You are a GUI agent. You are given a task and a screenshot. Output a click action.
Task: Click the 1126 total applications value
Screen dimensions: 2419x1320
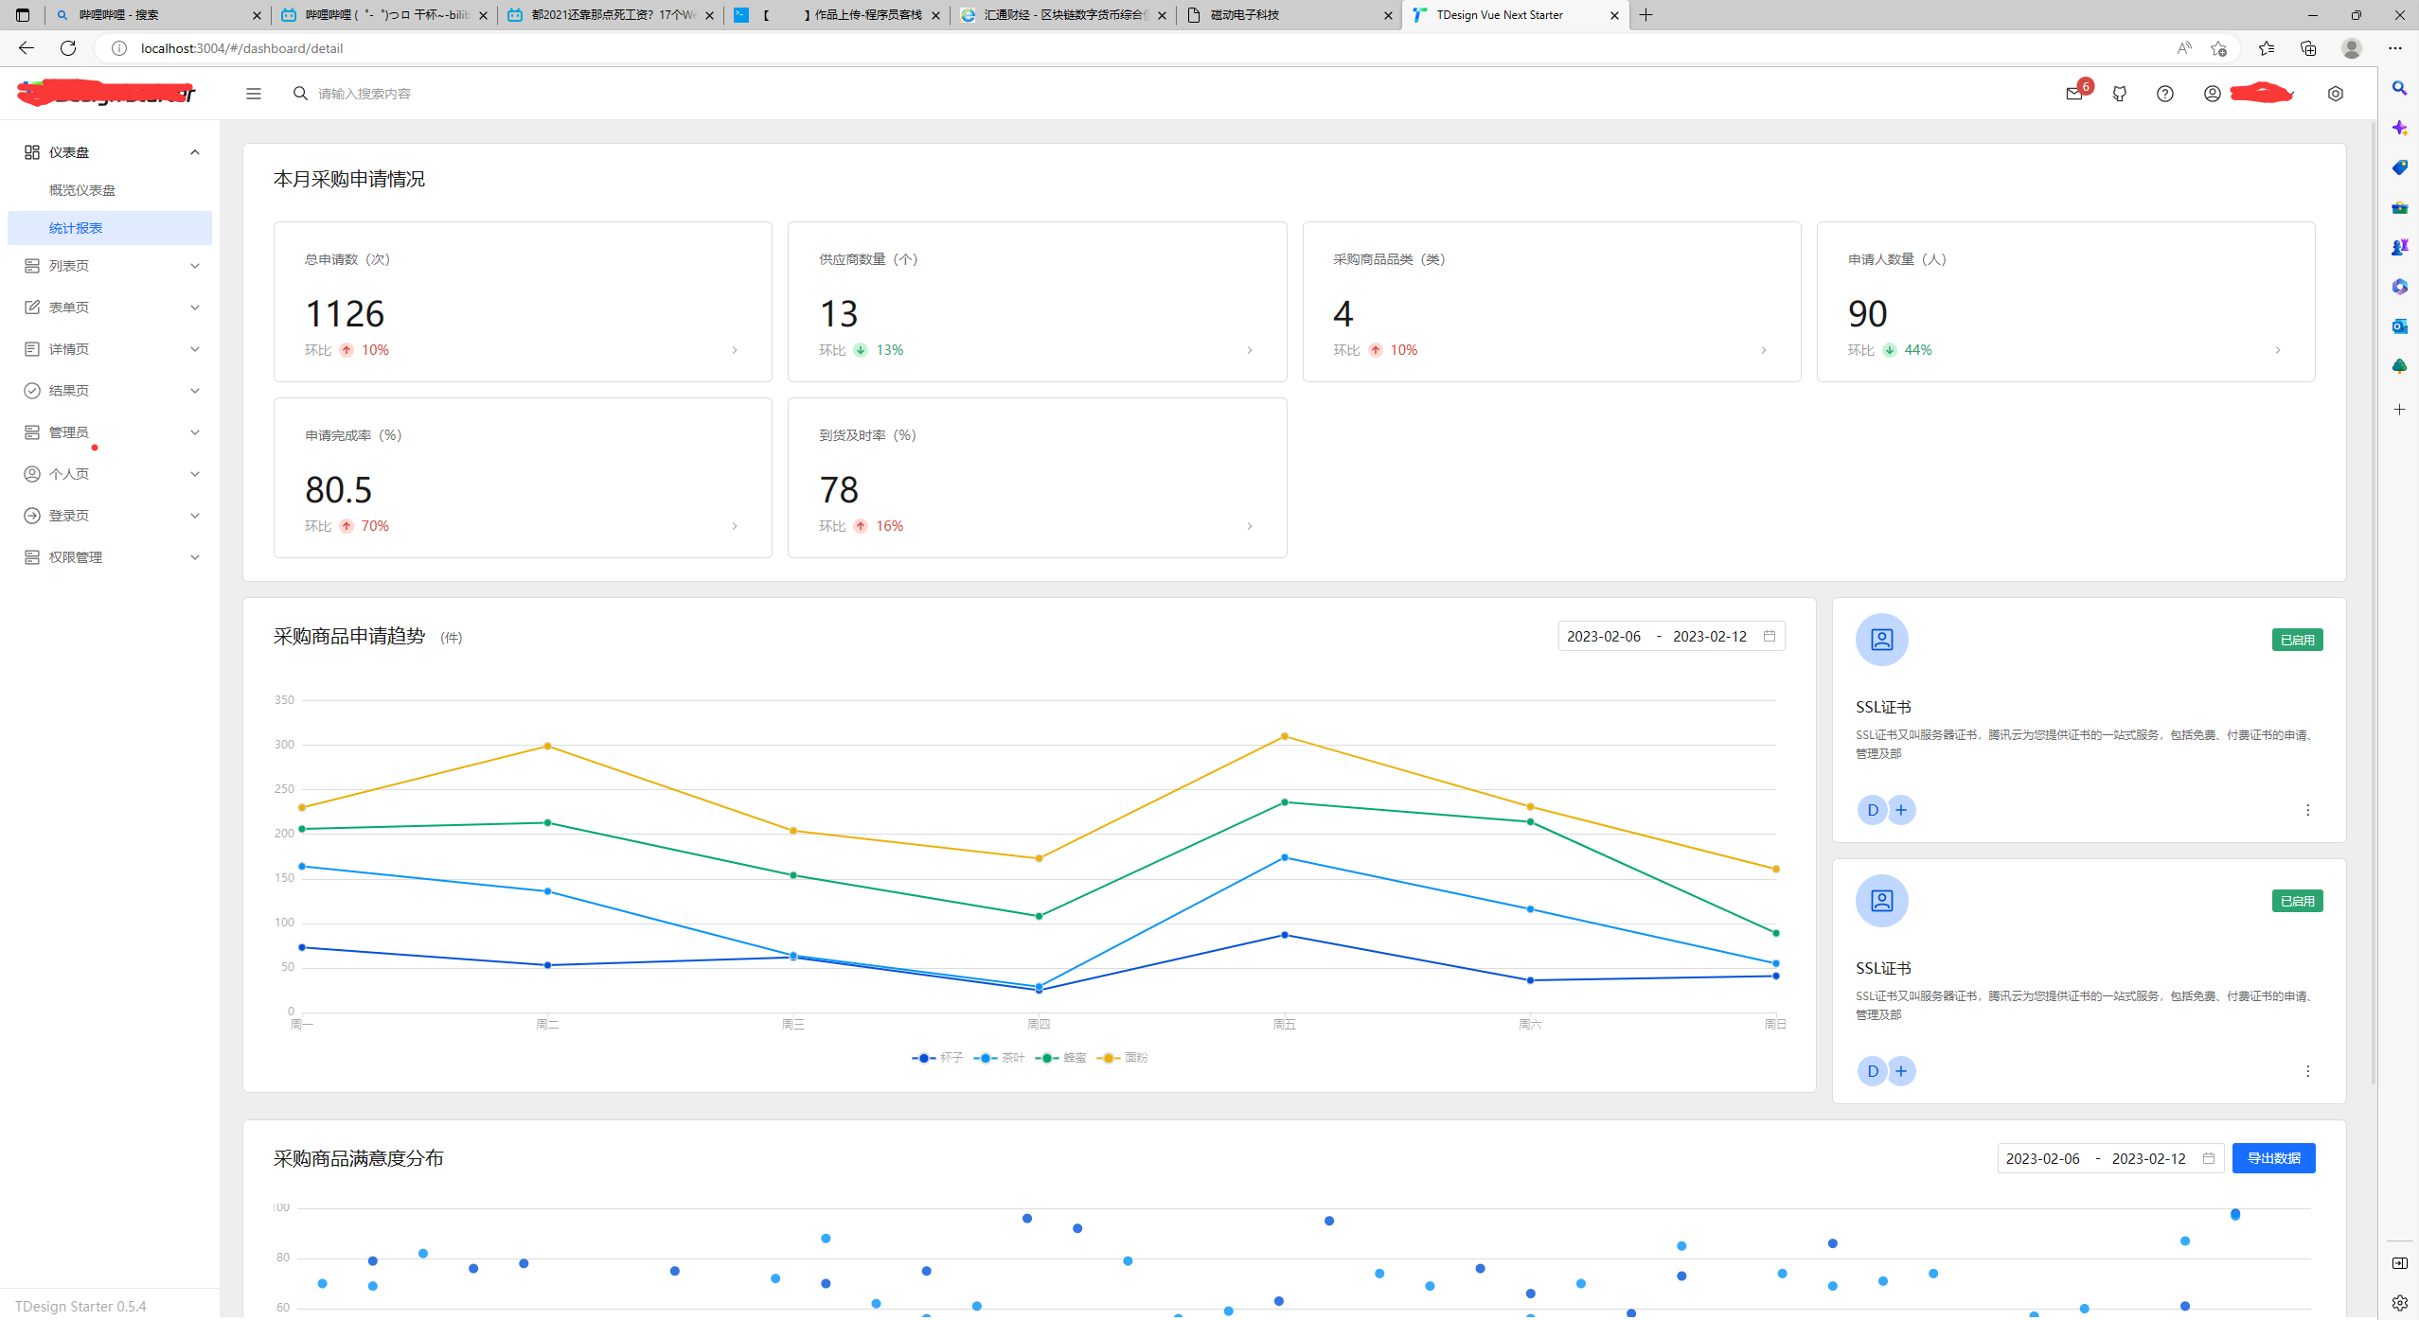tap(345, 314)
